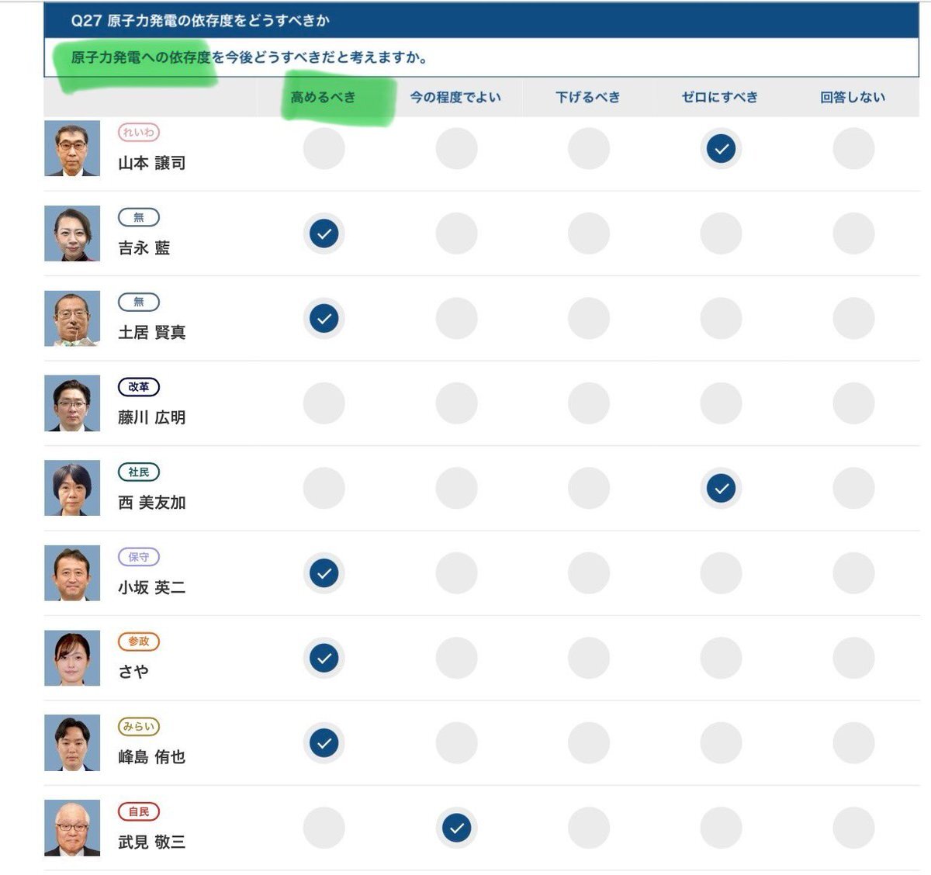Click the 自民 party badge
Screen dimensions: 931x875
138,811
